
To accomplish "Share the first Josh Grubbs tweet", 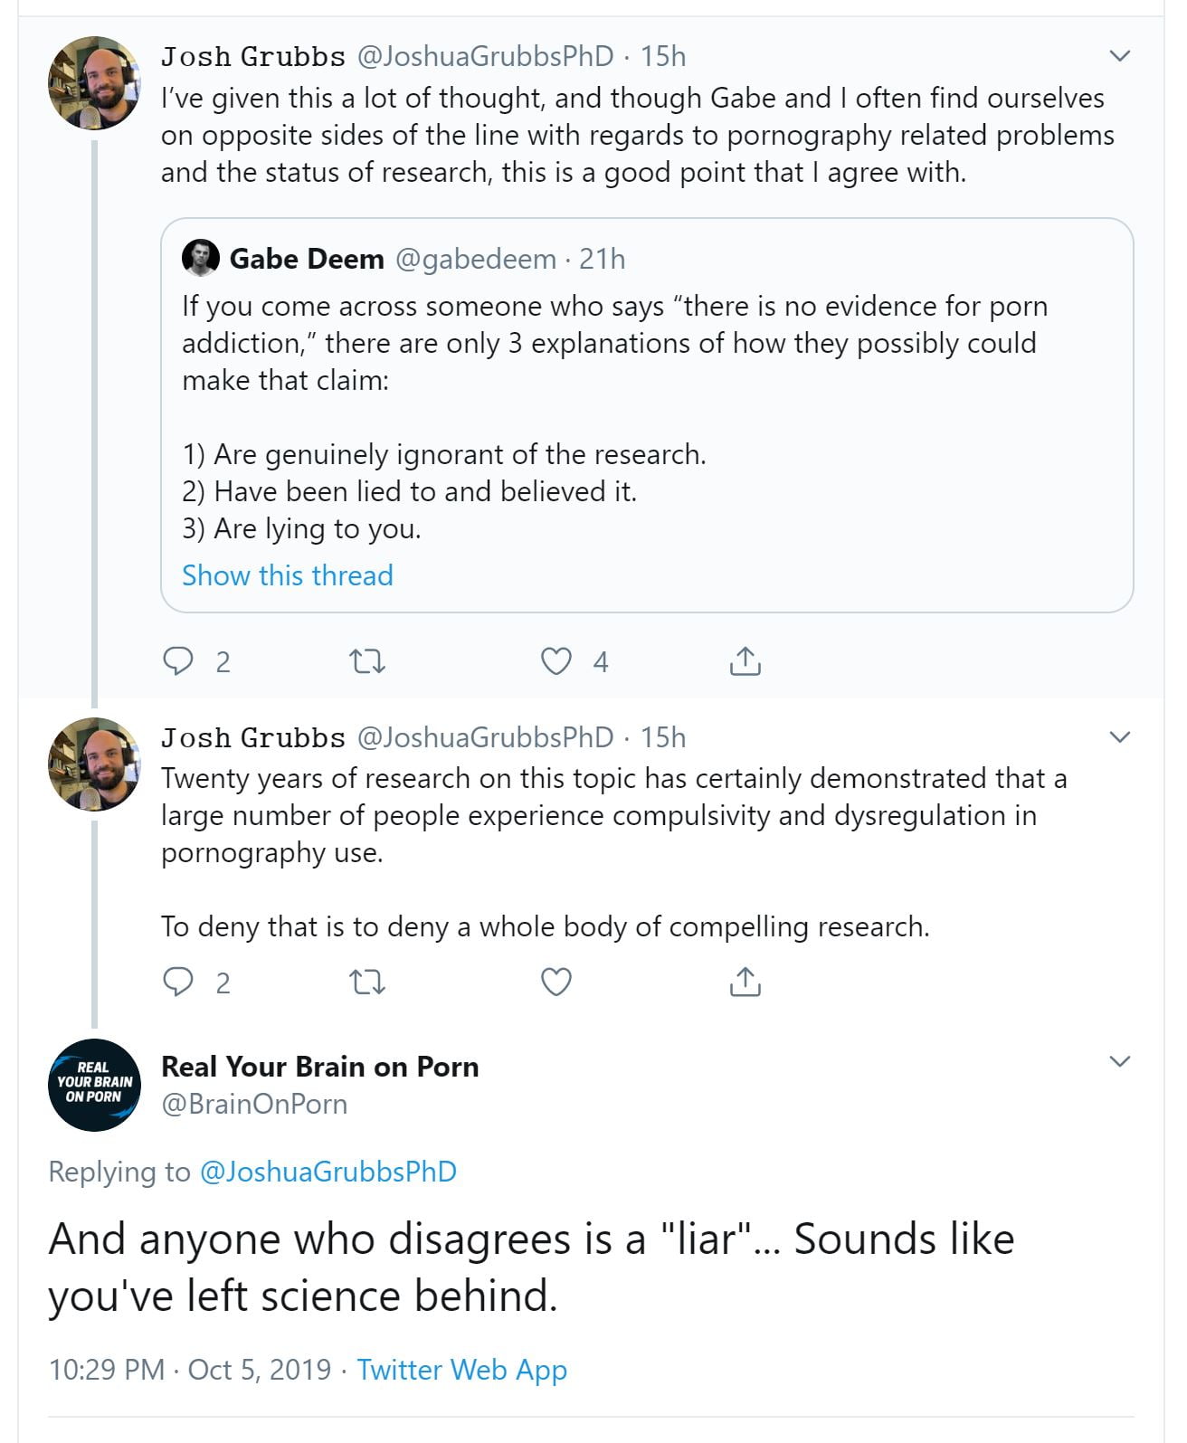I will 745,661.
